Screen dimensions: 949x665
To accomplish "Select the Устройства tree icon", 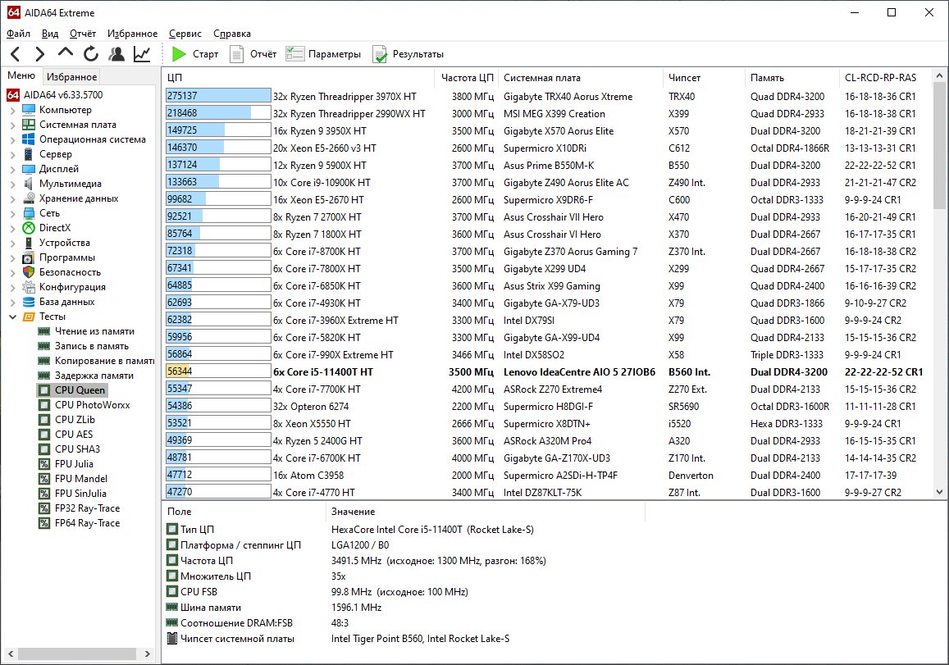I will click(x=29, y=243).
